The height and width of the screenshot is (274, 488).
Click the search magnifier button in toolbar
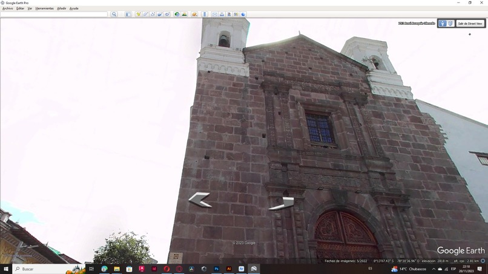(114, 15)
